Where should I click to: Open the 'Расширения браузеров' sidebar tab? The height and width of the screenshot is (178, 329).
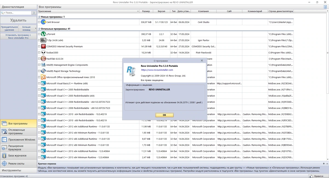pyautogui.click(x=18, y=148)
